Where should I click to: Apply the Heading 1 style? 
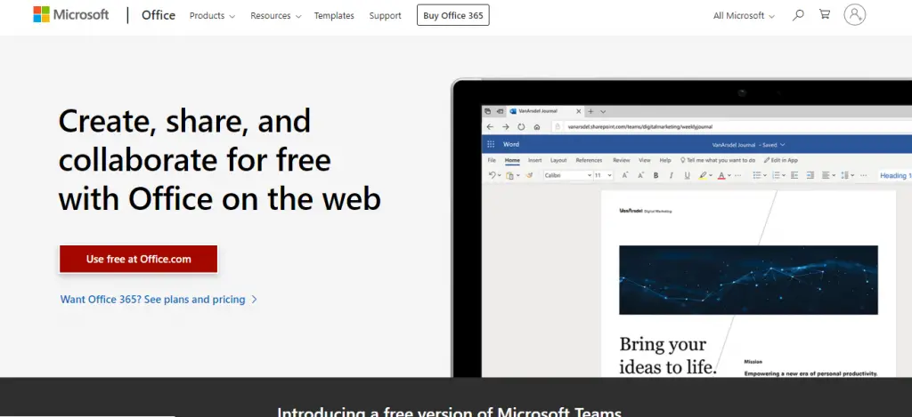pyautogui.click(x=896, y=176)
